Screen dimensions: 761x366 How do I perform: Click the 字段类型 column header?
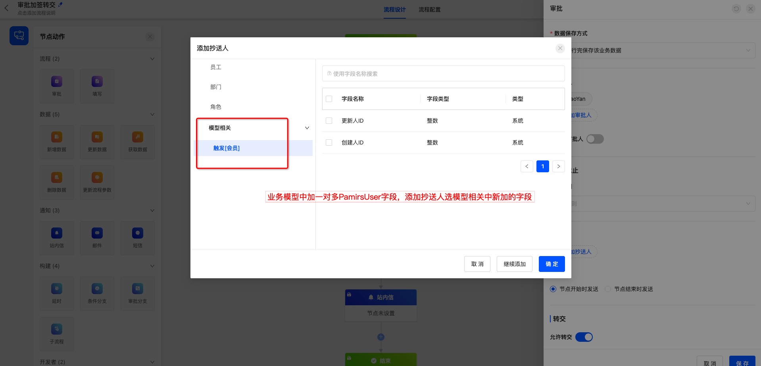point(438,99)
